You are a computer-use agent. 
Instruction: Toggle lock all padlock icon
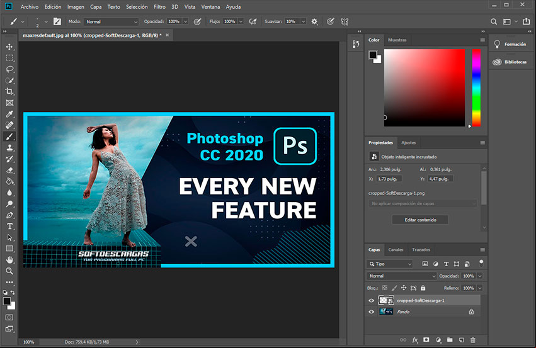pos(423,288)
